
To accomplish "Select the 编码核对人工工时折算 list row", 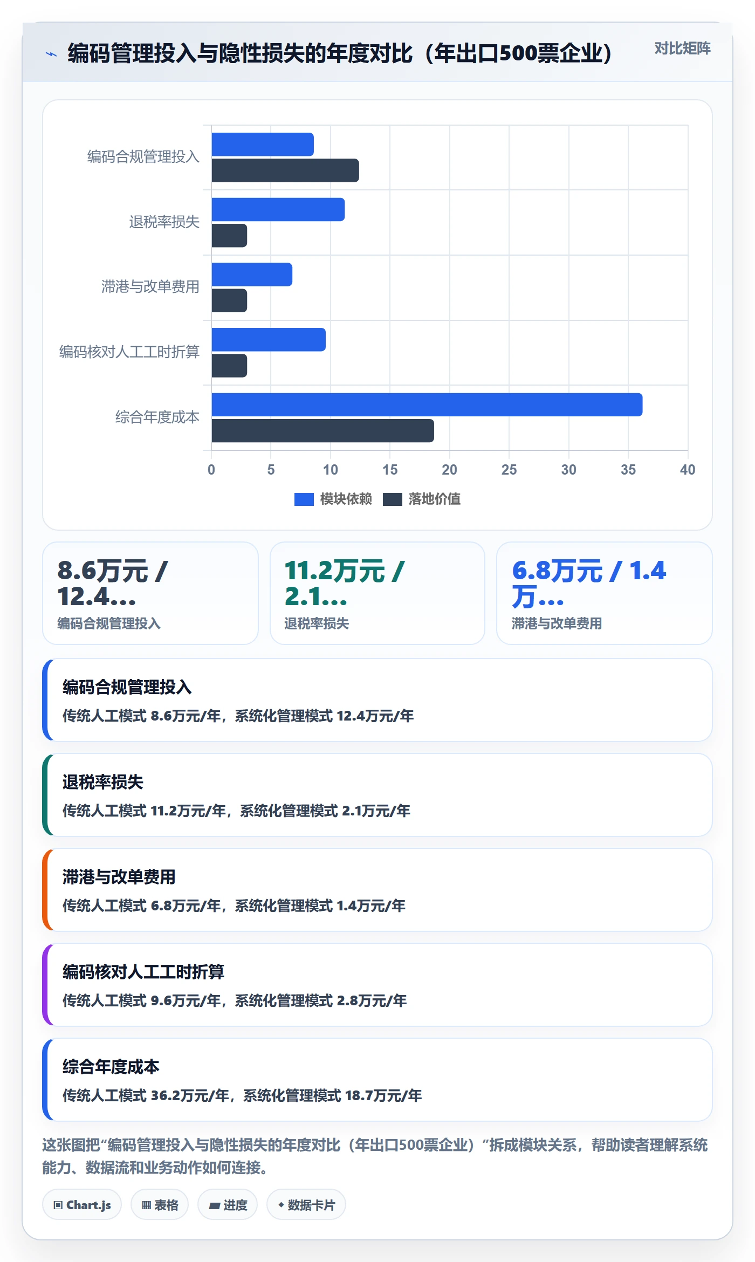I will click(x=377, y=985).
